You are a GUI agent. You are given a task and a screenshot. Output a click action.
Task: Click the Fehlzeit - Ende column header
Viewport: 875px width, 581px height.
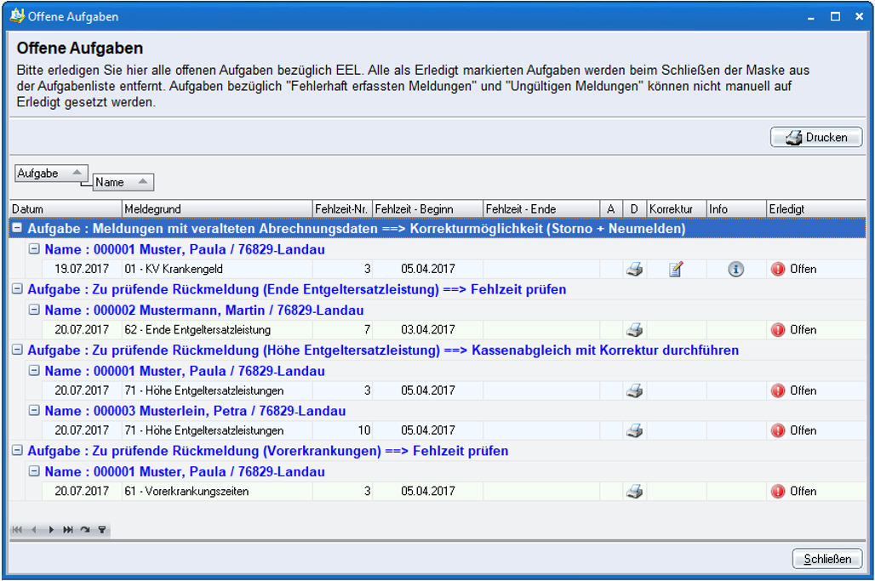[x=541, y=209]
